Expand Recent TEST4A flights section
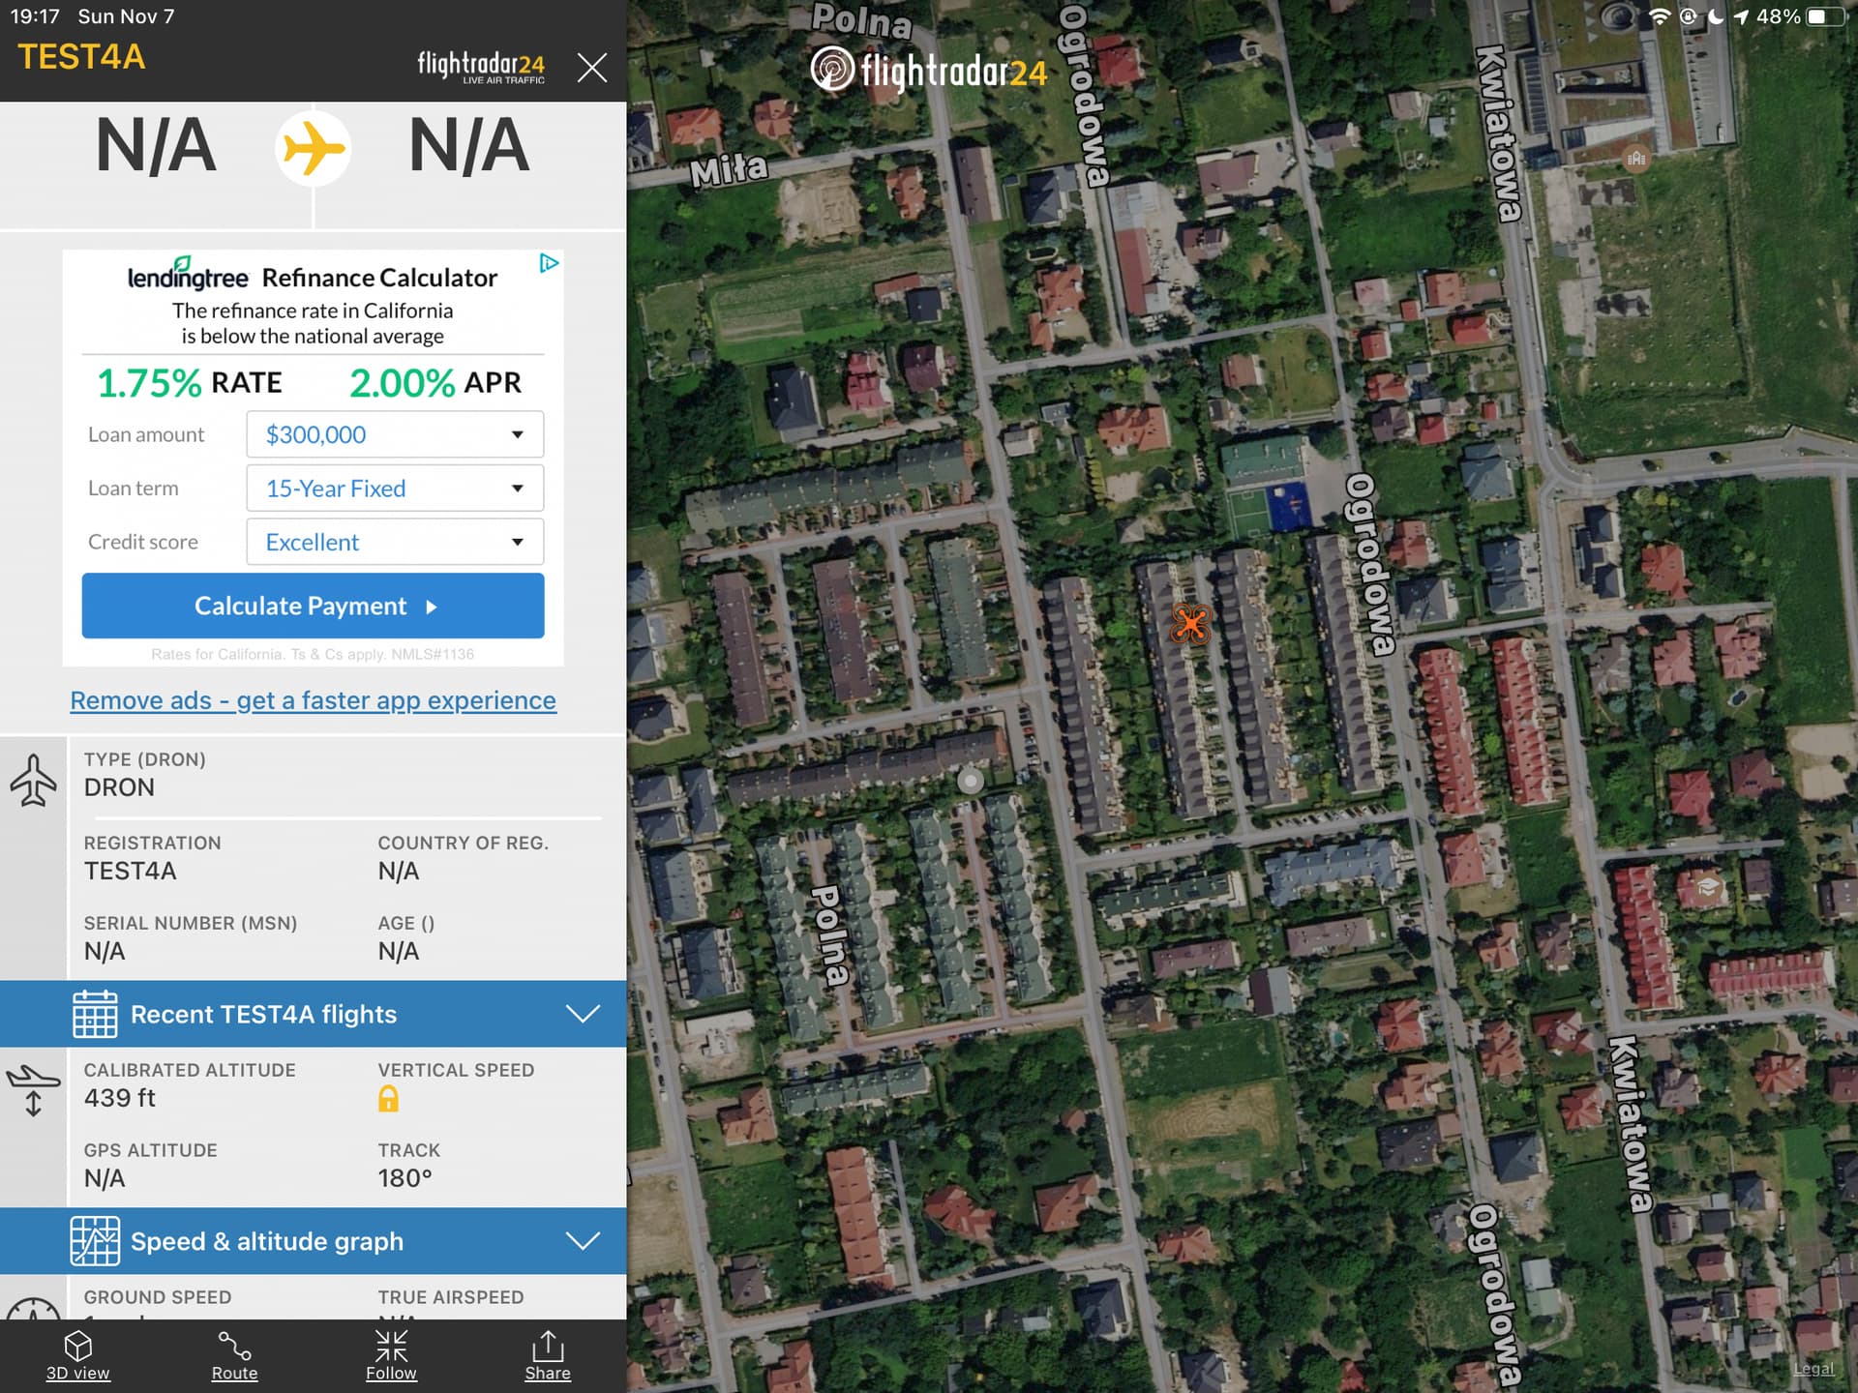Image resolution: width=1858 pixels, height=1393 pixels. click(x=313, y=1014)
